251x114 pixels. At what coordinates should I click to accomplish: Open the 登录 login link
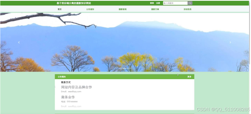coord(152,3)
